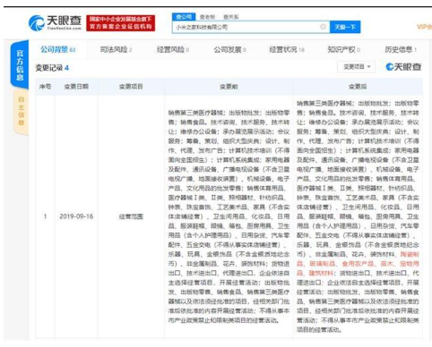Expand the 变更项目 filter dropdown
Image resolution: width=432 pixels, height=347 pixels.
click(x=357, y=67)
